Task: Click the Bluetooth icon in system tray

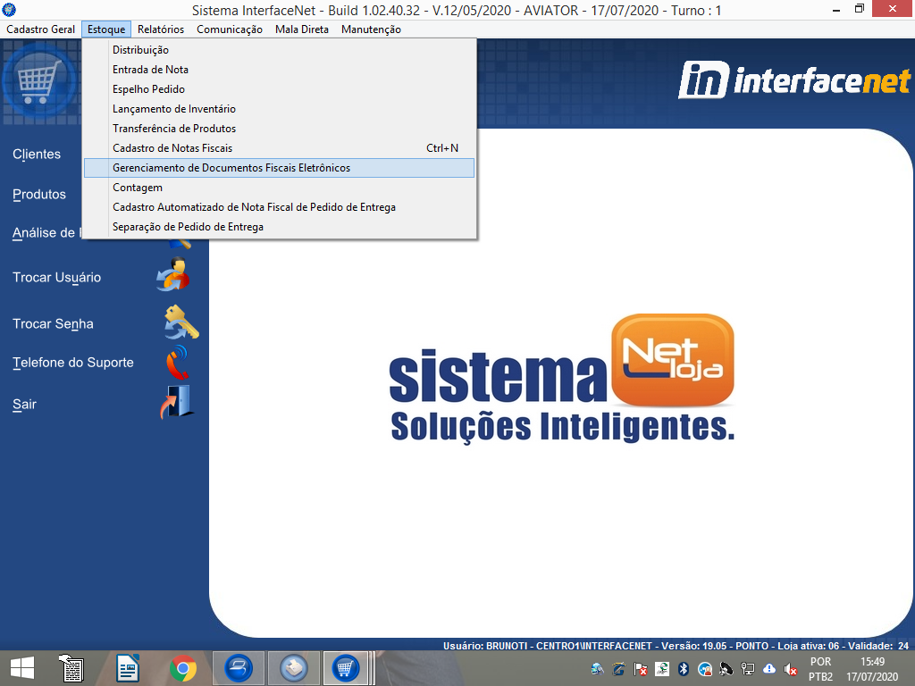Action: point(684,669)
